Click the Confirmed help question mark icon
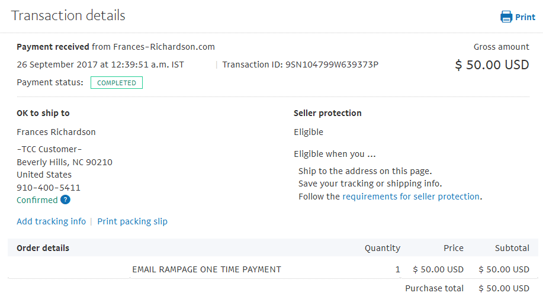This screenshot has height=296, width=543. (x=65, y=200)
